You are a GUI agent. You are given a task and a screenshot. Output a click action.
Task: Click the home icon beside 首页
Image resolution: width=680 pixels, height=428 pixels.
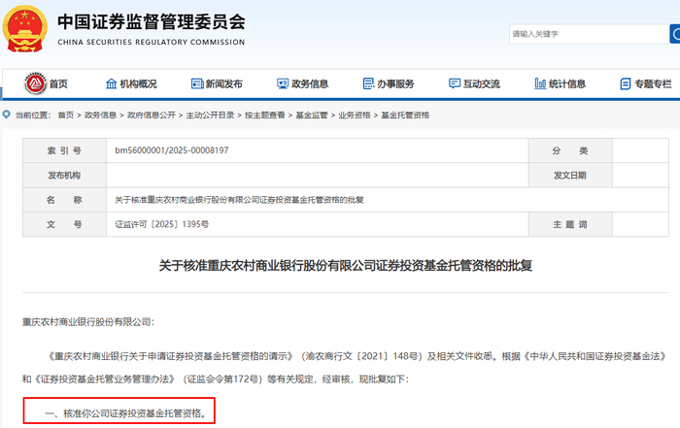click(x=36, y=83)
